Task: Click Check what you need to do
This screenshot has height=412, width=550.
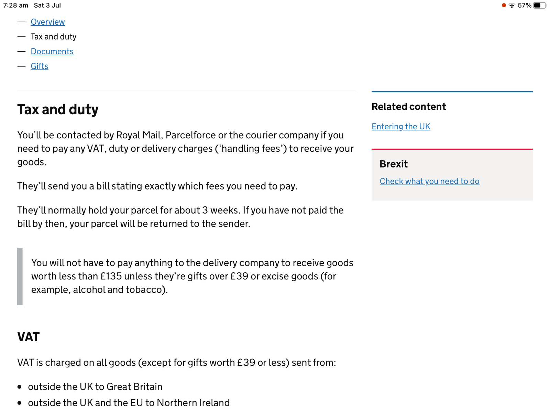Action: tap(429, 181)
